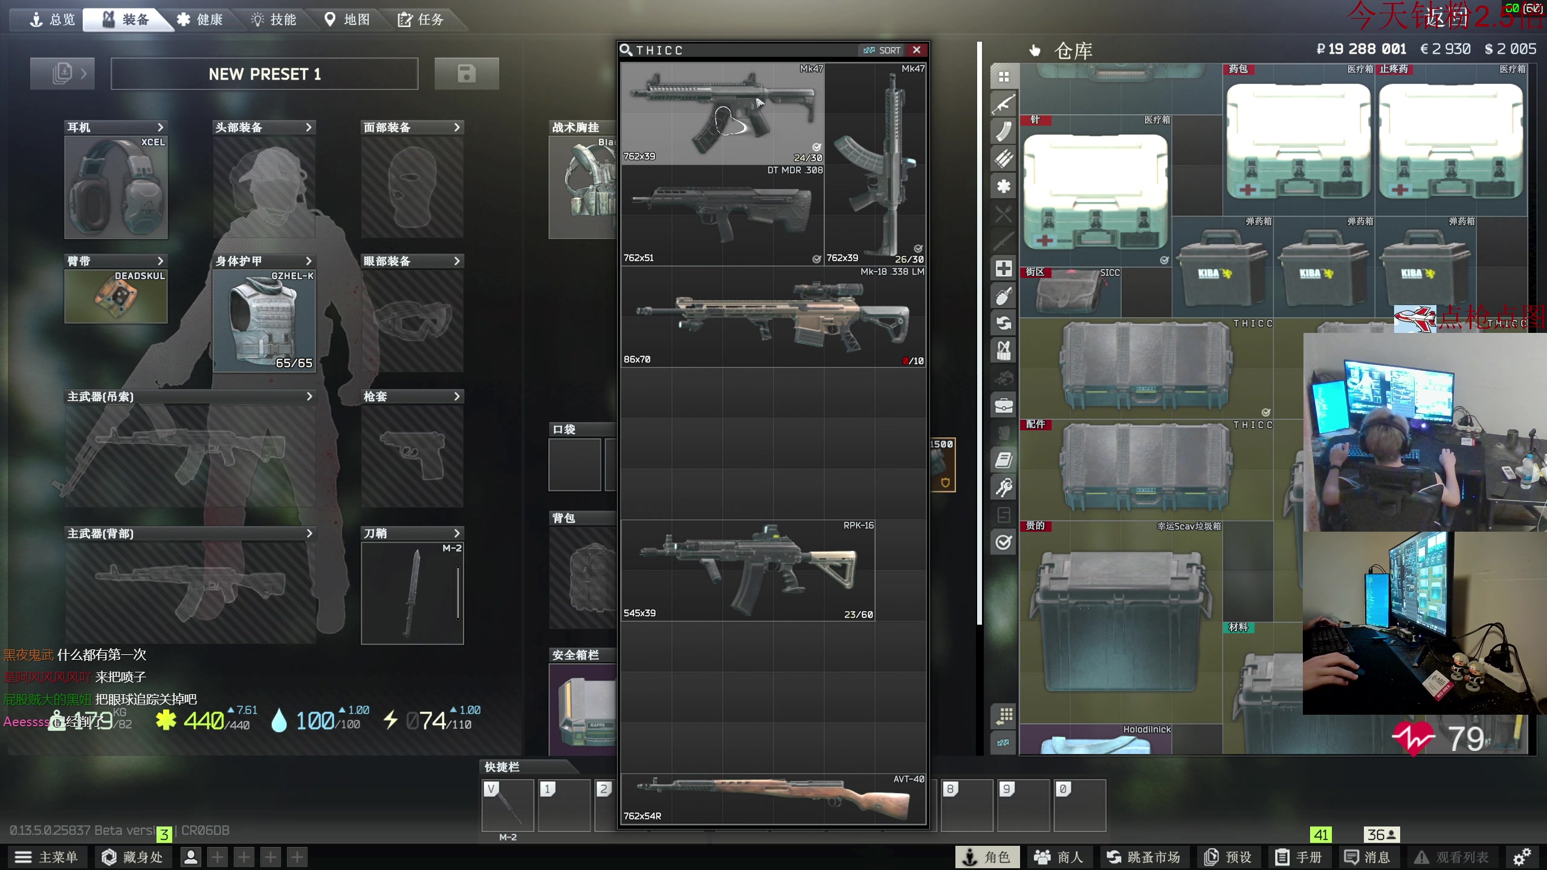This screenshot has height=870, width=1547.
Task: Switch to the 地图 tab
Action: (347, 20)
